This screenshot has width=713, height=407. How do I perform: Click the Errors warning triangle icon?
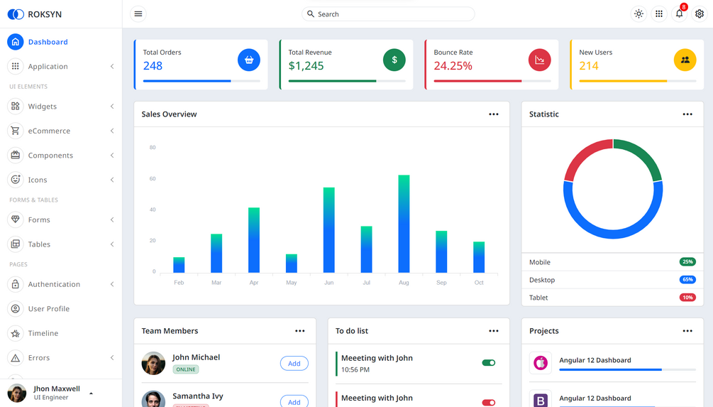click(16, 358)
